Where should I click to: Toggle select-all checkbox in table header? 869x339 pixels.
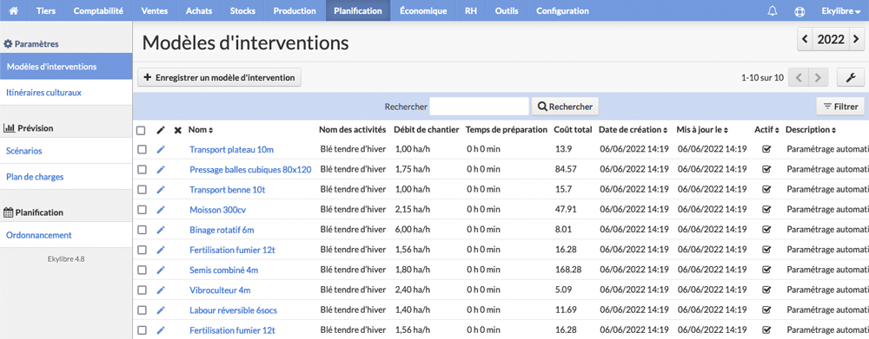142,131
